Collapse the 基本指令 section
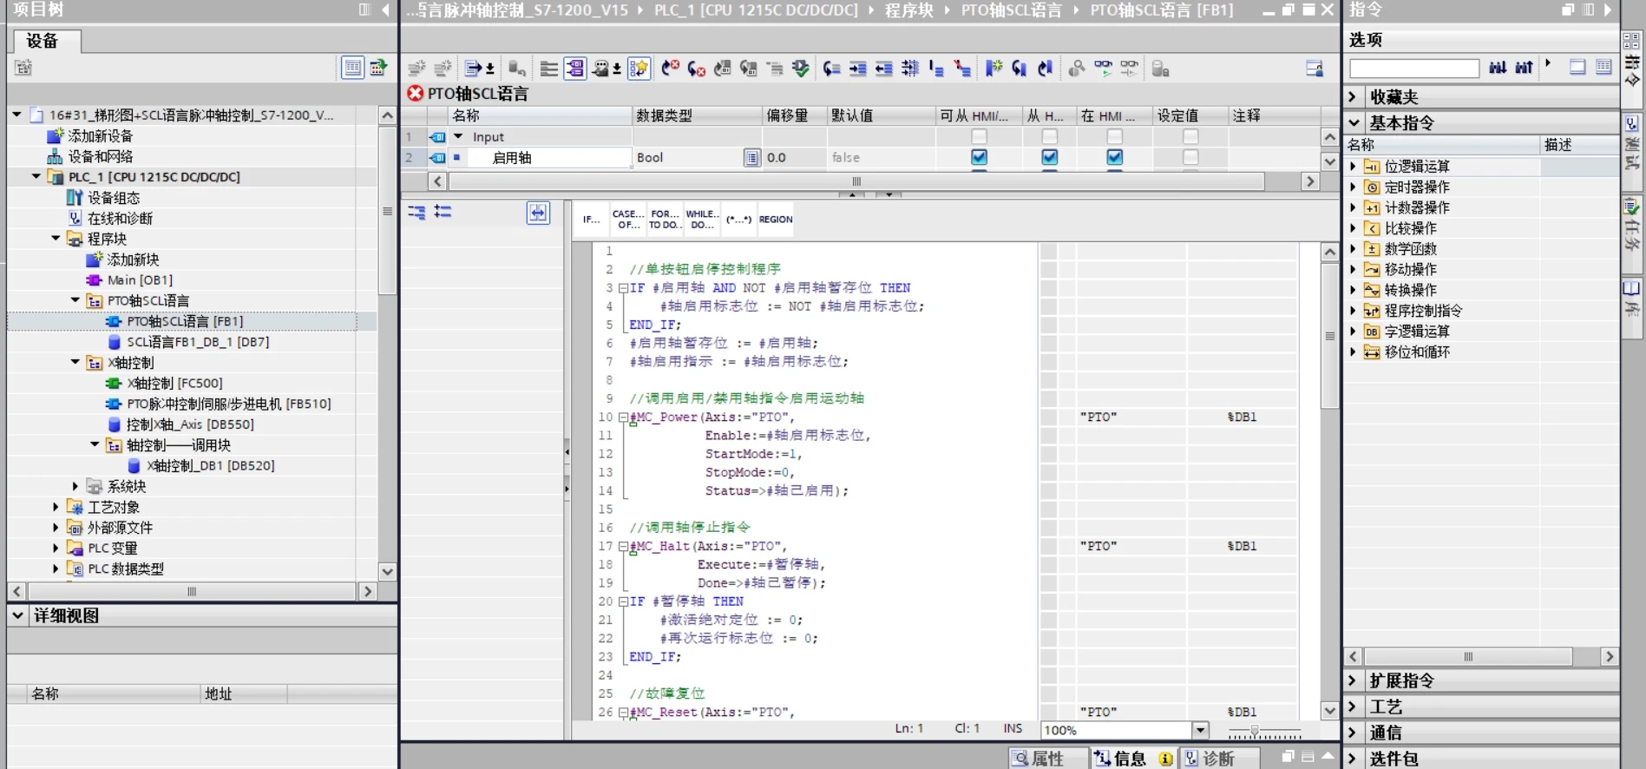The height and width of the screenshot is (769, 1646). (x=1354, y=122)
